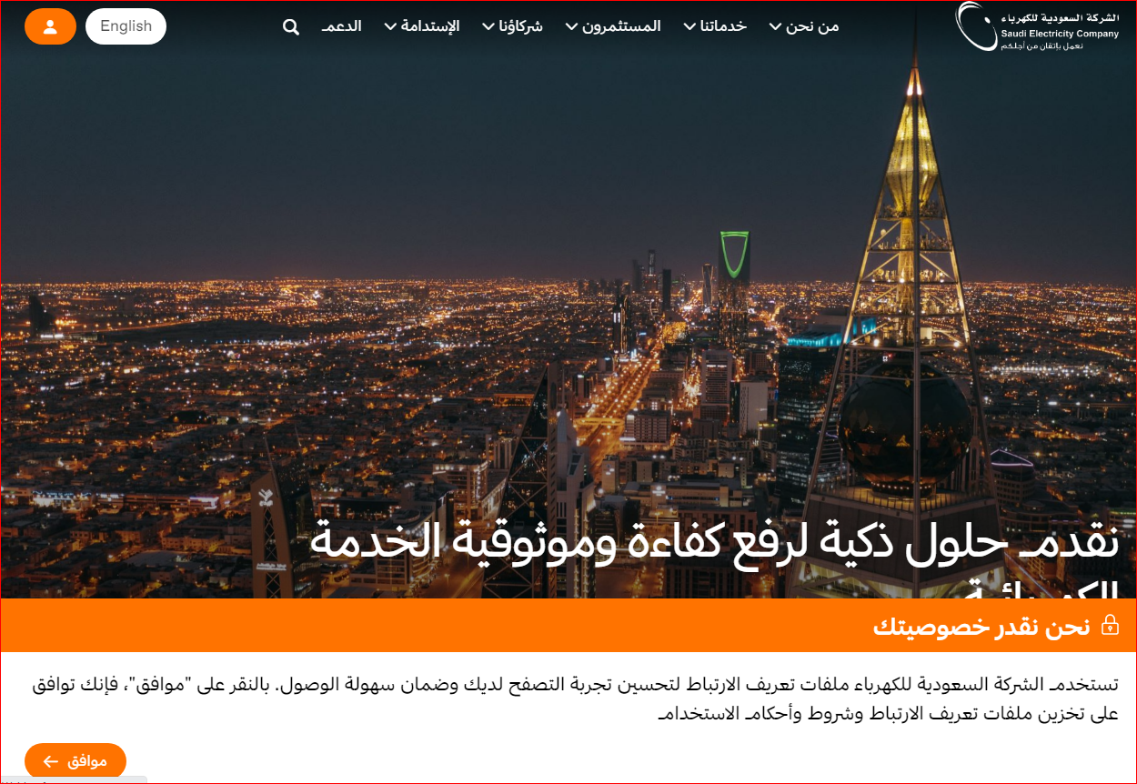Image resolution: width=1137 pixels, height=784 pixels.
Task: Click the hero headline about smart solutions
Action: (714, 544)
